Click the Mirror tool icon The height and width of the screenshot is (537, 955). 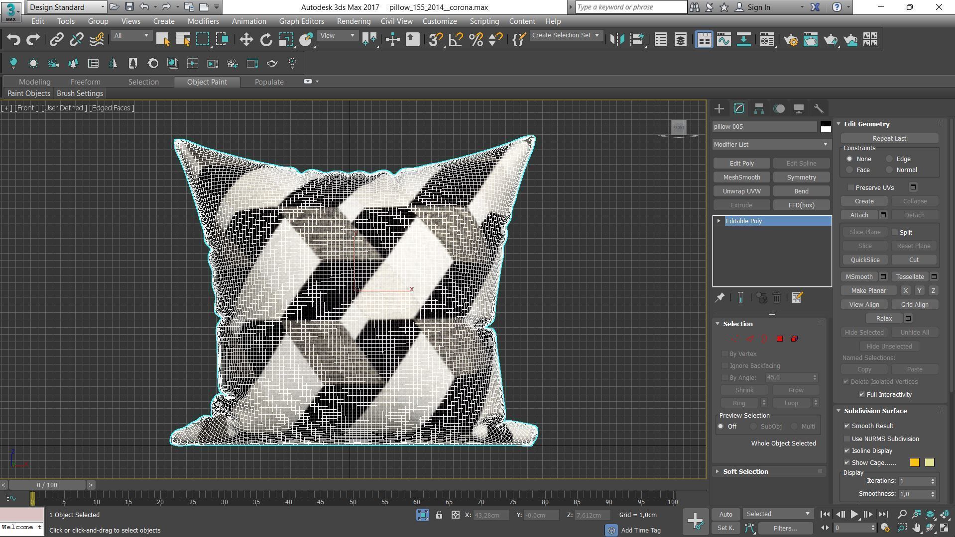coord(617,40)
